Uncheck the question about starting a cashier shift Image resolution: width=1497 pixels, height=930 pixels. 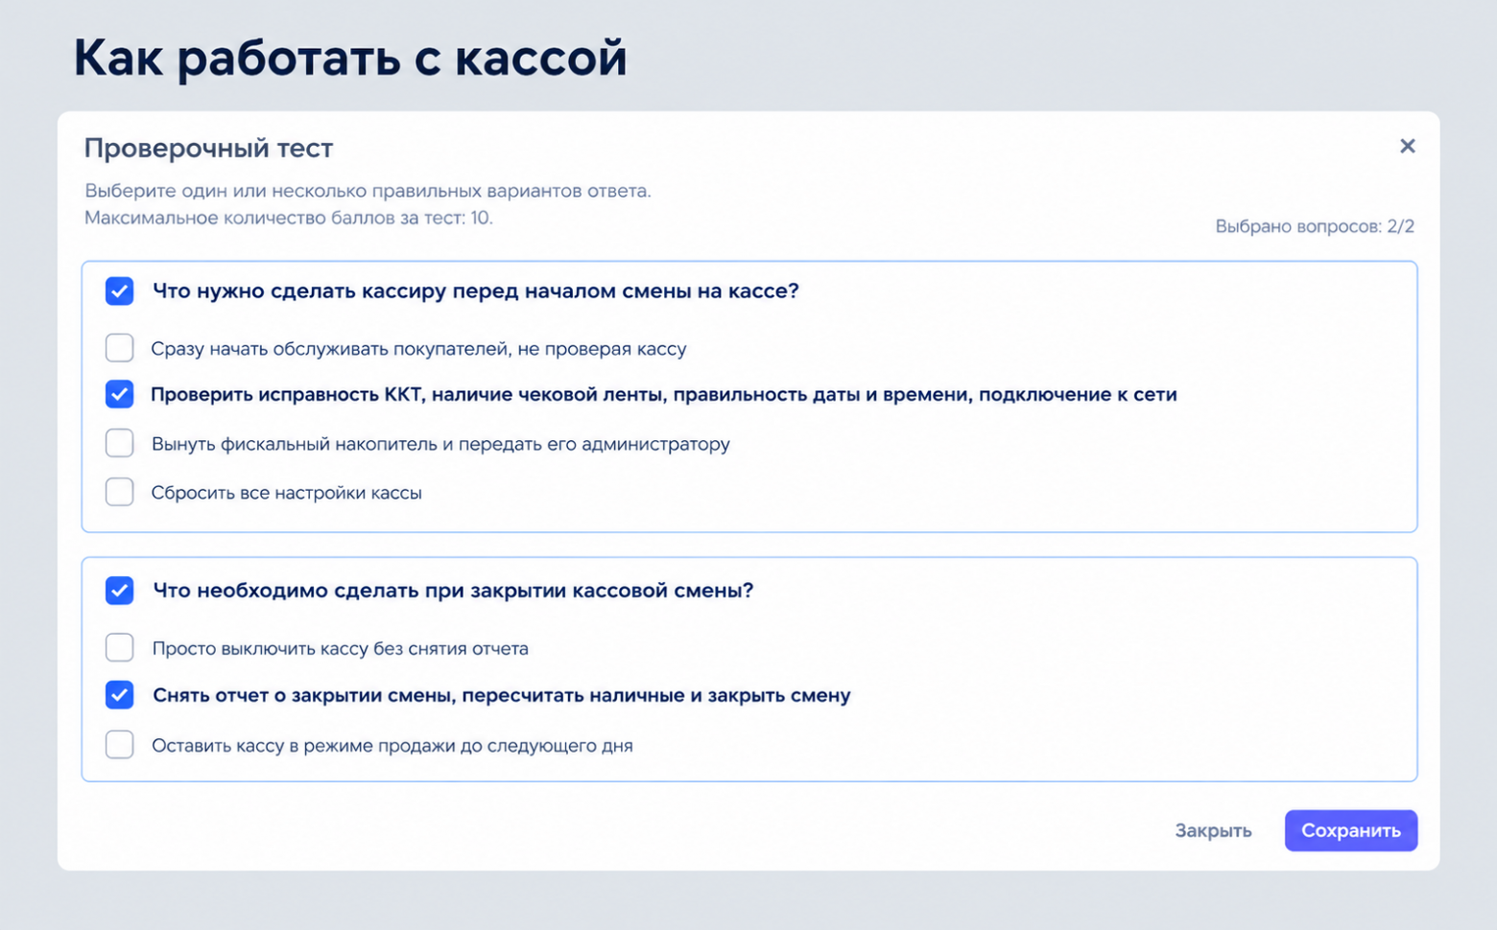[120, 291]
